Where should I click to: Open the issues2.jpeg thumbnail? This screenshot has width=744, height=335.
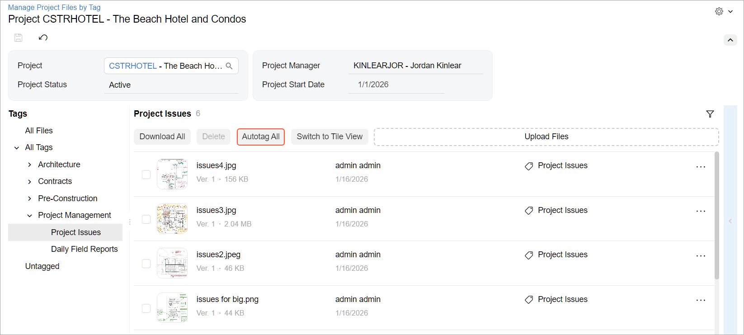point(172,263)
